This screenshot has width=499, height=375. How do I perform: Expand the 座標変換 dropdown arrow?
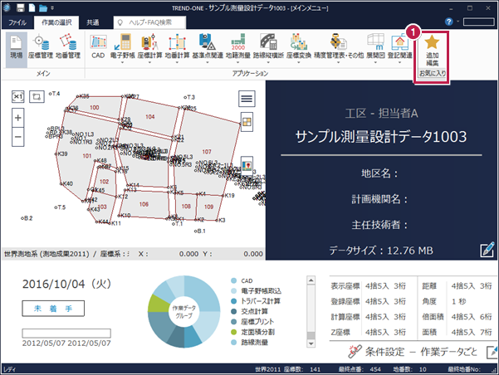[x=299, y=63]
